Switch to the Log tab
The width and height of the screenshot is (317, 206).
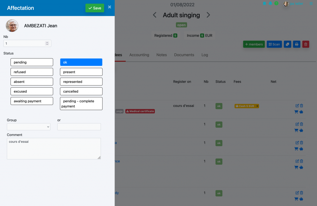205,55
